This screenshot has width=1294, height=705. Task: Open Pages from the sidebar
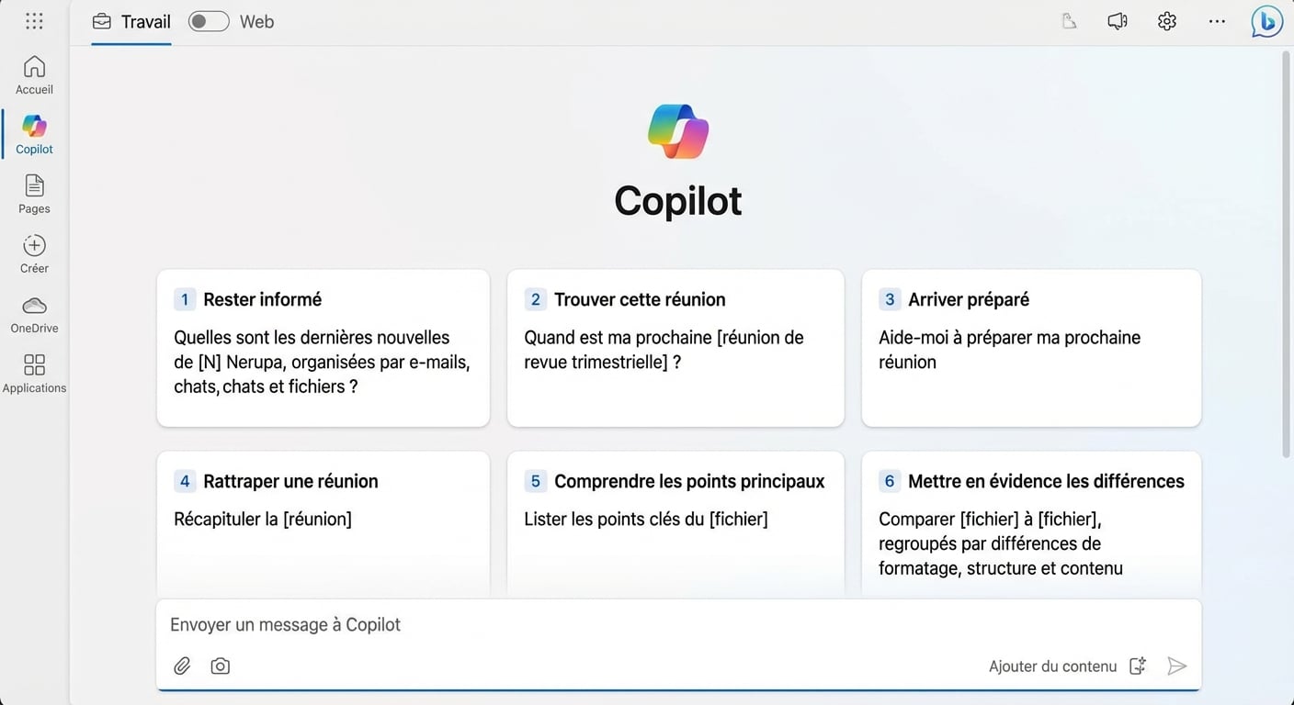coord(34,193)
